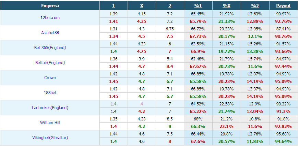
Task: Click the underlined '2' column header
Action: point(170,6)
